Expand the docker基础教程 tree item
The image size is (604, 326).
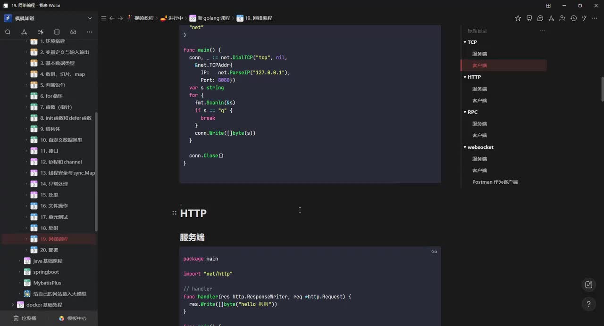pos(12,305)
